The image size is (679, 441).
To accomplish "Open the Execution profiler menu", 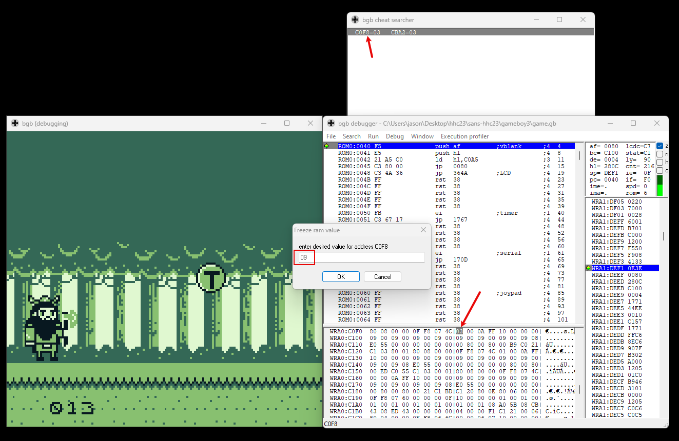I will point(464,136).
